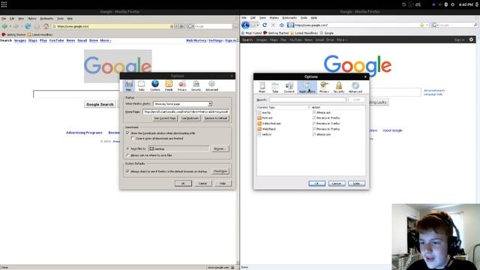Click Use Bookmark button
Viewport: 480px width, 270px height.
click(x=190, y=118)
